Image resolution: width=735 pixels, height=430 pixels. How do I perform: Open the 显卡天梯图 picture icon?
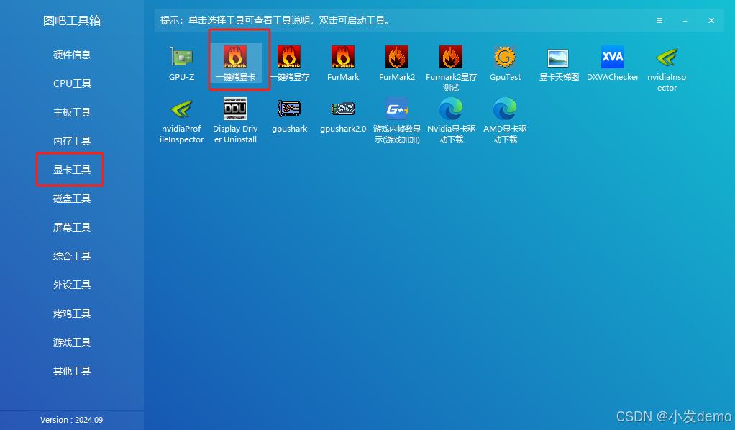click(x=558, y=58)
